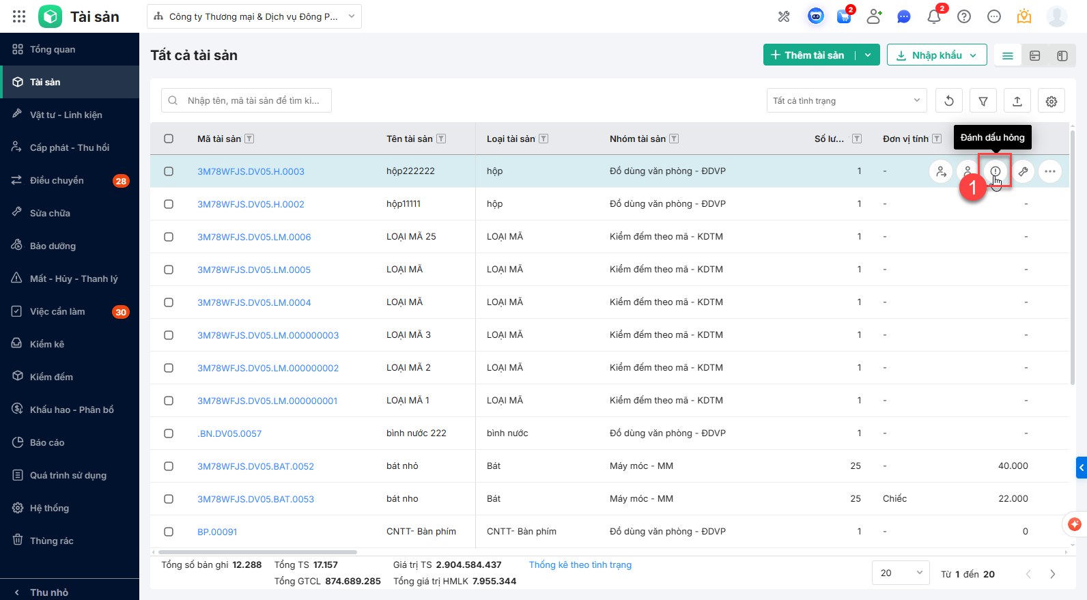The image size is (1087, 600).
Task: Open the apps grid launcher
Action: (x=19, y=16)
